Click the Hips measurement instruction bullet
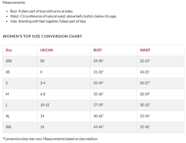 (x=48, y=21)
